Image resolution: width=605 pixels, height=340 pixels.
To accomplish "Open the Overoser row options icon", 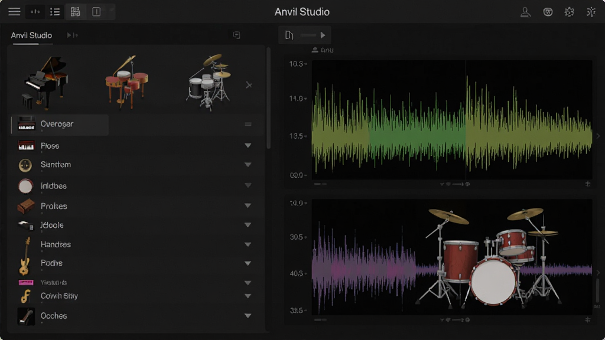I will tap(248, 124).
